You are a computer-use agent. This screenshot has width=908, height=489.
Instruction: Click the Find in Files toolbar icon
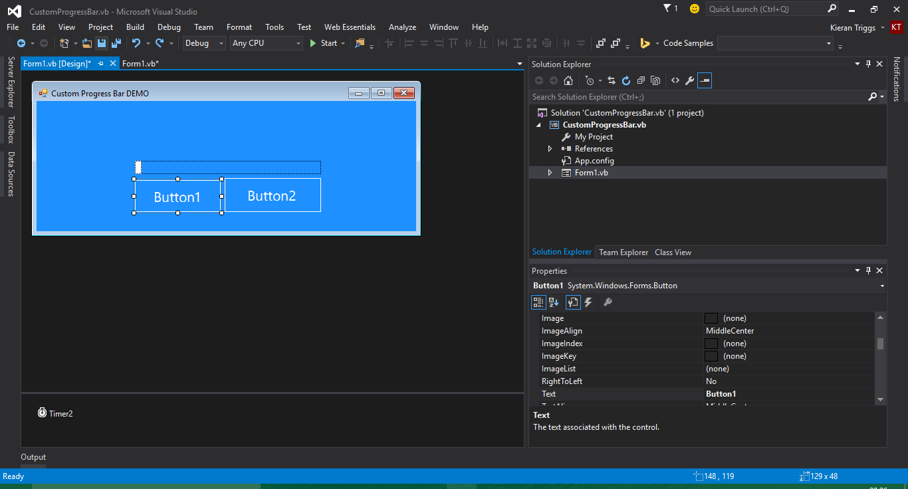coord(360,43)
